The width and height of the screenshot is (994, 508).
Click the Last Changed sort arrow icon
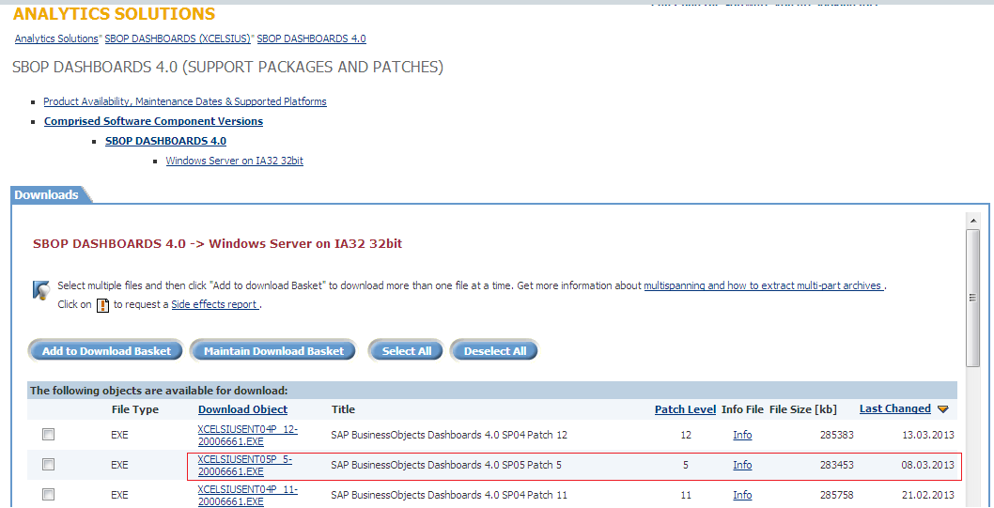(x=942, y=409)
